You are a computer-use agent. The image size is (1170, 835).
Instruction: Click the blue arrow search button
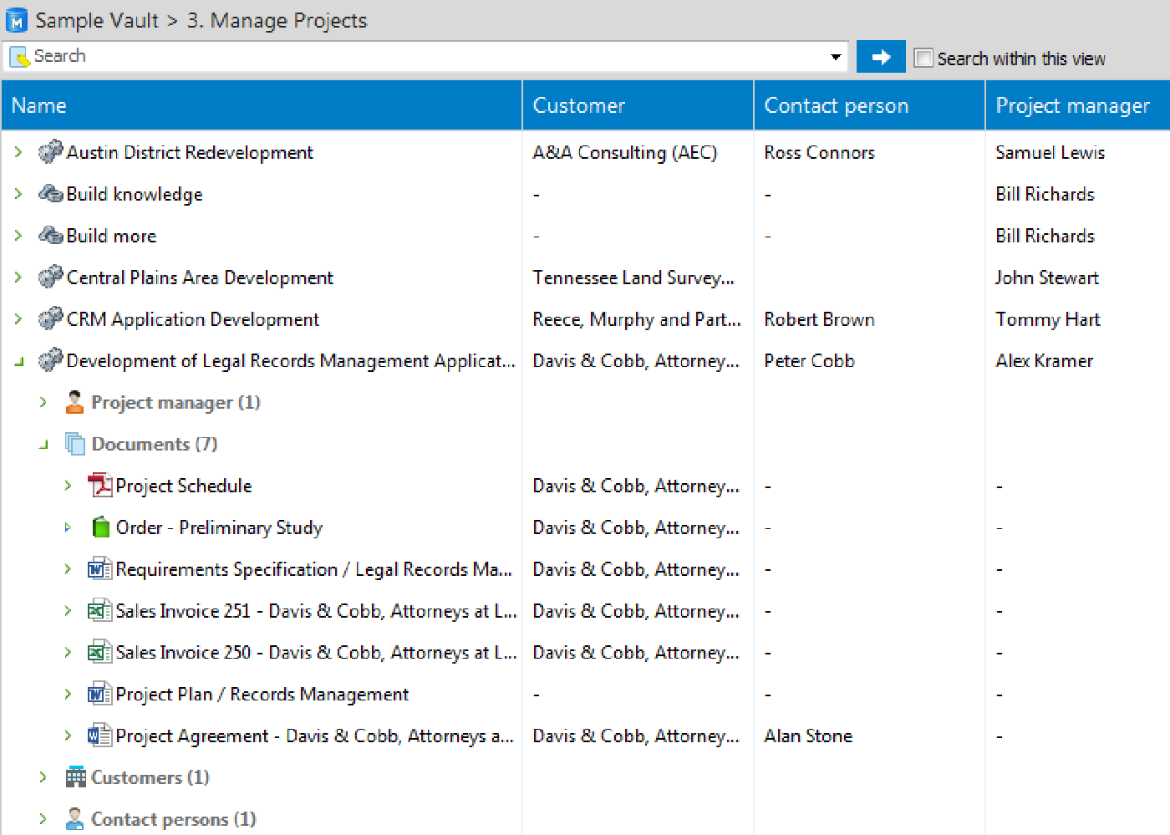point(881,57)
